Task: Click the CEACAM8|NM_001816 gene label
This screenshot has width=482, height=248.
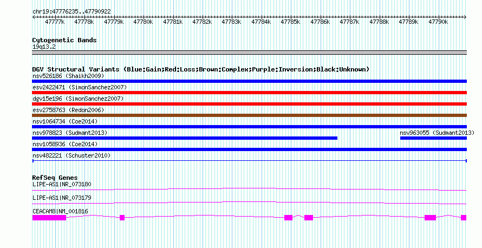Action: [x=60, y=211]
